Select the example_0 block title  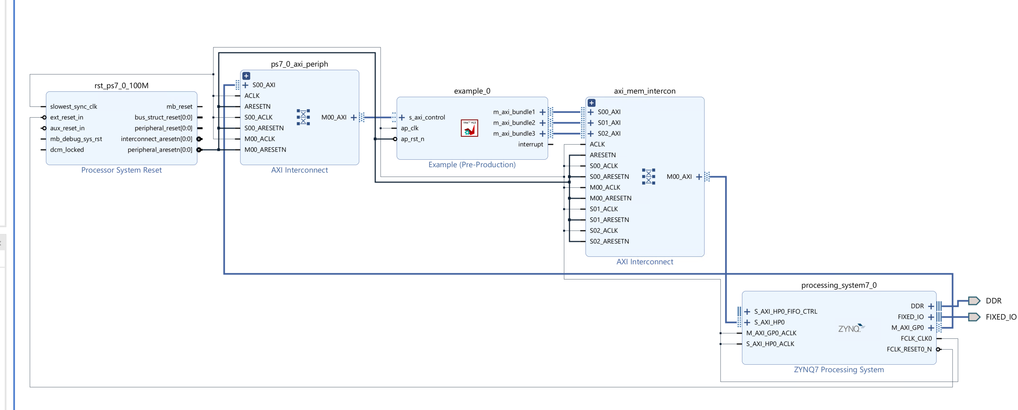472,91
